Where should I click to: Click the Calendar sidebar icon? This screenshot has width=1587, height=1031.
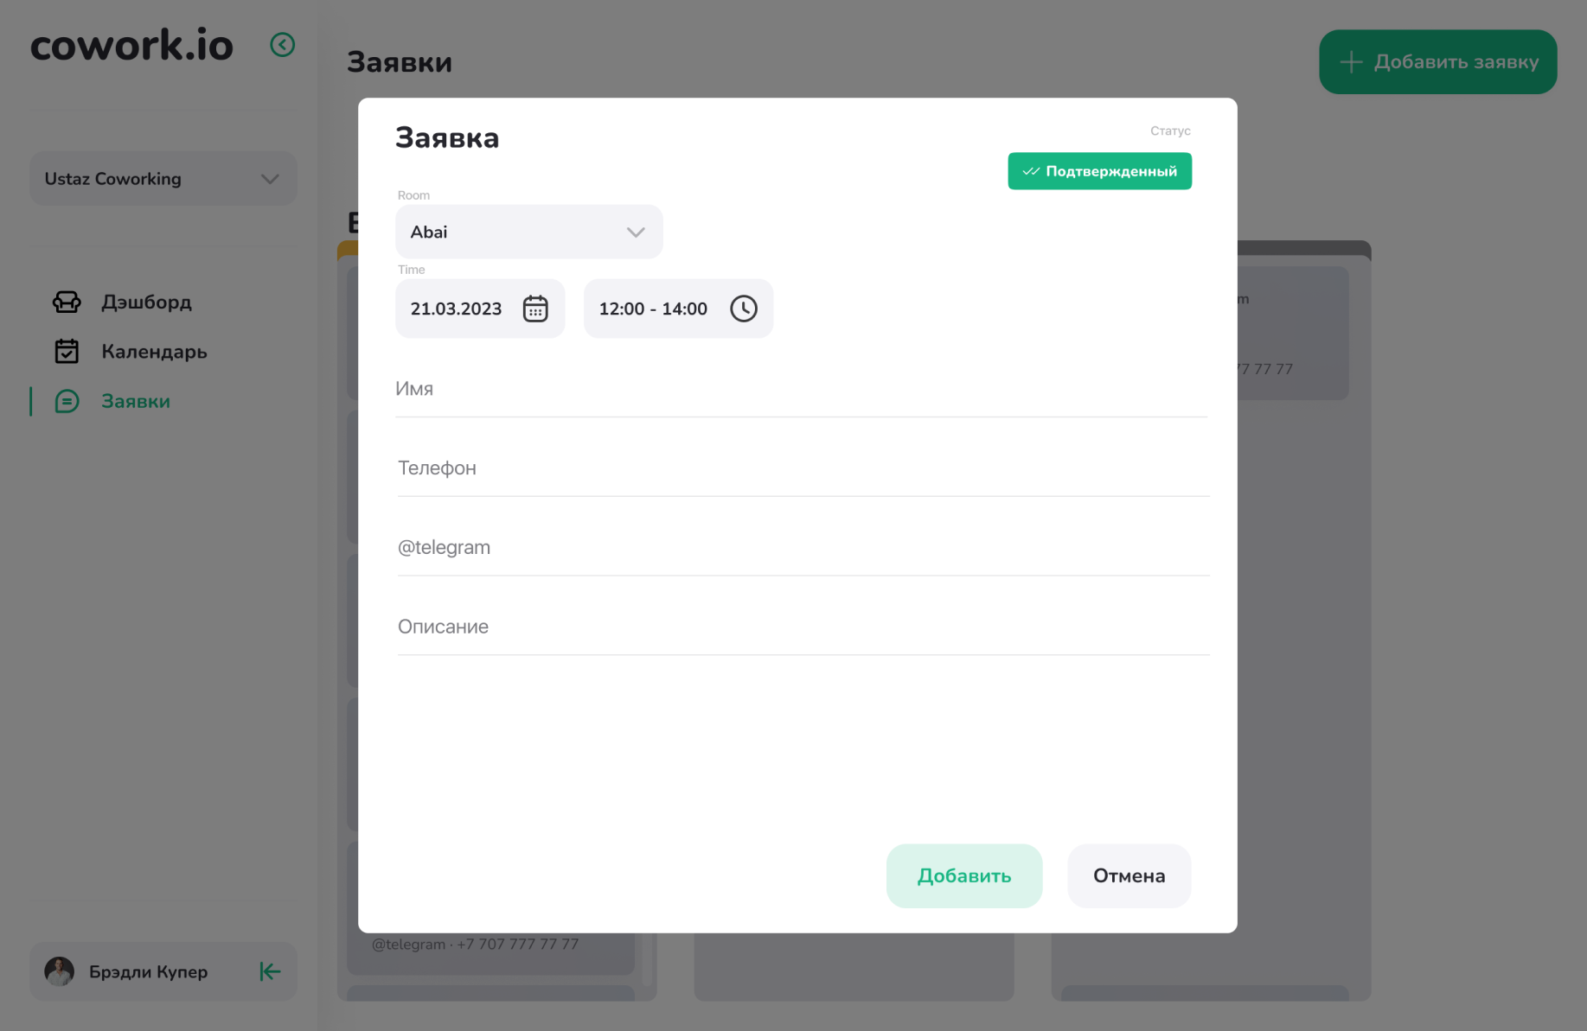tap(67, 352)
